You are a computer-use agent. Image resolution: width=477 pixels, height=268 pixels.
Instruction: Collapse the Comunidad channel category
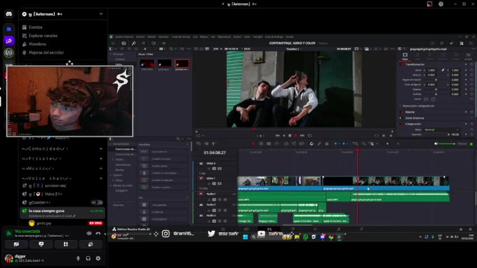(46, 149)
